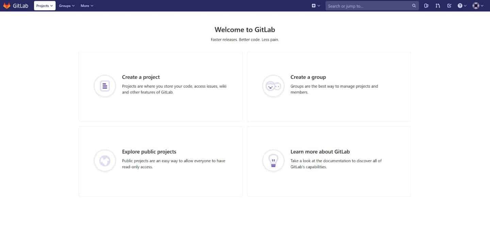The height and width of the screenshot is (238, 490).
Task: Open your to-do list icon
Action: pos(449,5)
